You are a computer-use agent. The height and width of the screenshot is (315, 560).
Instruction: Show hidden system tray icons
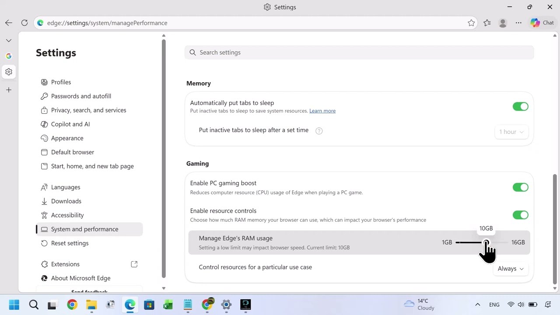coord(478,304)
